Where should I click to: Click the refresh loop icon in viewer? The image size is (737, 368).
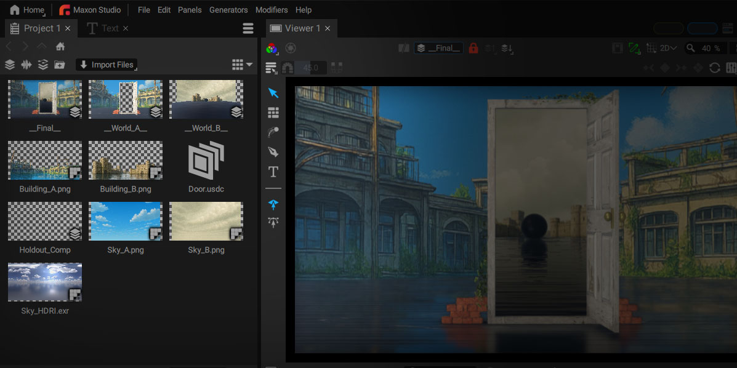714,68
